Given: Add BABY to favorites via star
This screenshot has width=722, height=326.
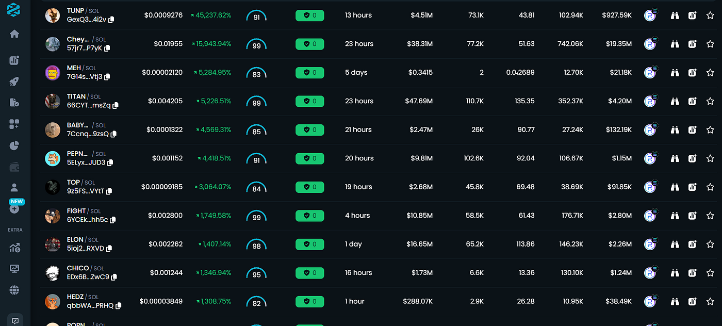Looking at the screenshot, I should tap(710, 129).
